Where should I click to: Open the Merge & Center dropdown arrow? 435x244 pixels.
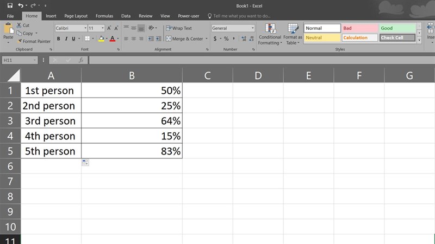207,38
